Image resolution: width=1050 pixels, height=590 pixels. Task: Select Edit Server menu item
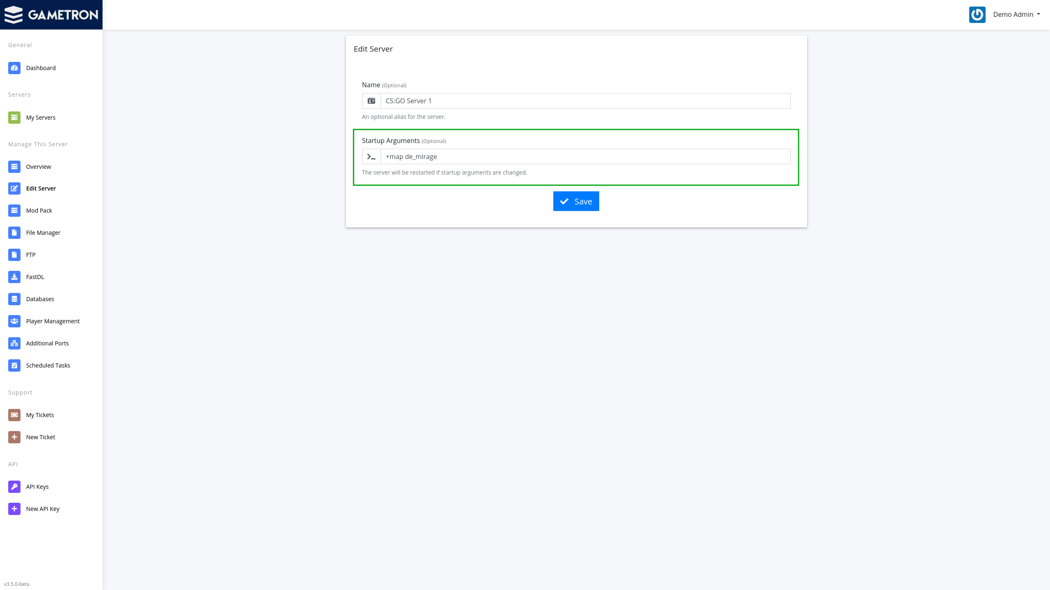click(41, 188)
